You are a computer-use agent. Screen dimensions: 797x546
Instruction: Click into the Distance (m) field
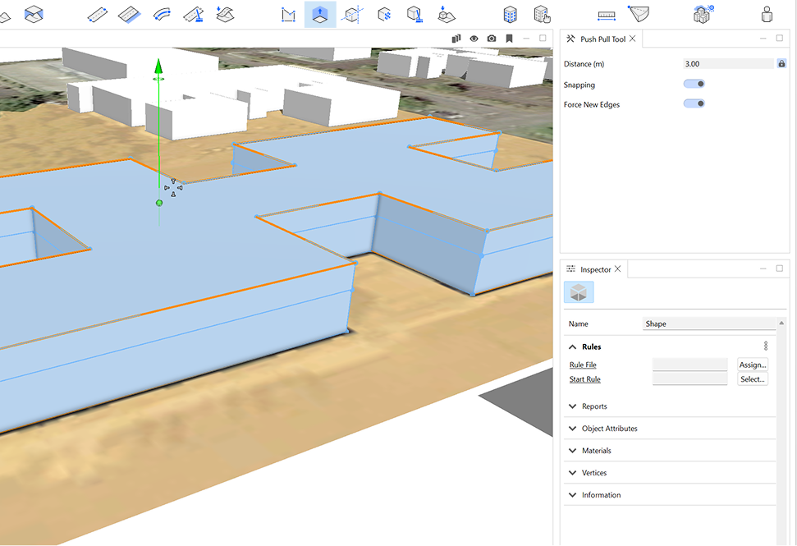727,64
